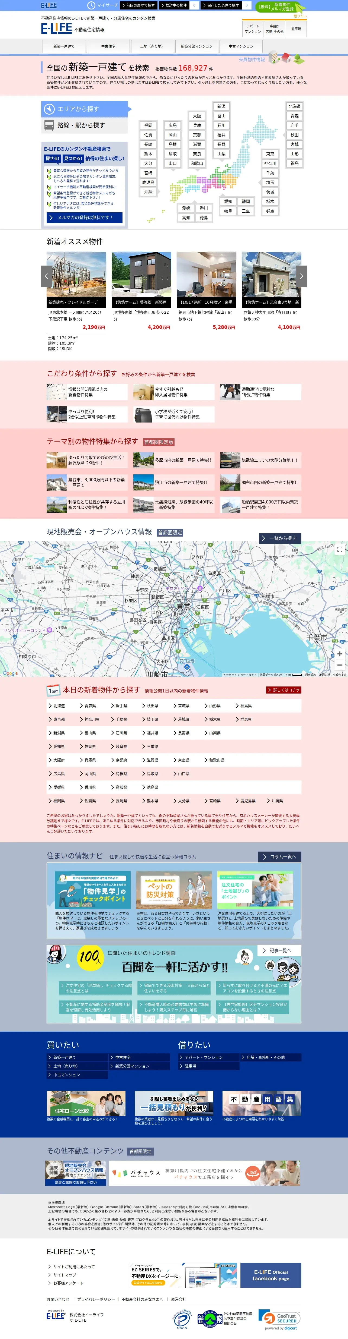The height and width of the screenshot is (1339, 348).
Task: Select the 路線・駅から探す train icon
Action: [49, 125]
